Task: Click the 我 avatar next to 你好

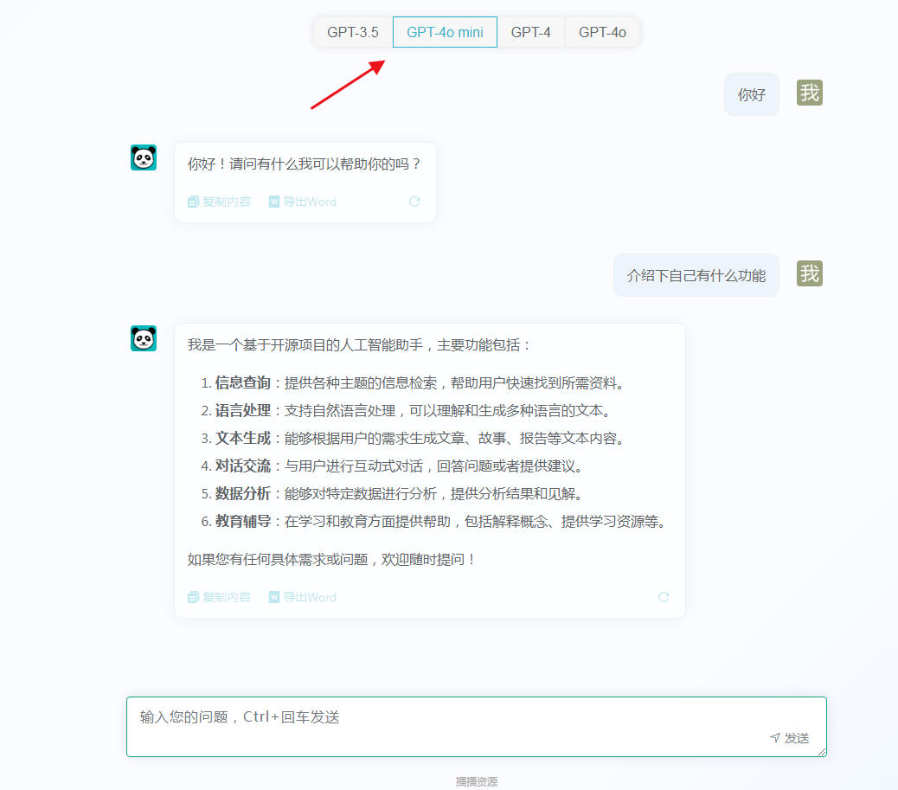Action: (809, 93)
